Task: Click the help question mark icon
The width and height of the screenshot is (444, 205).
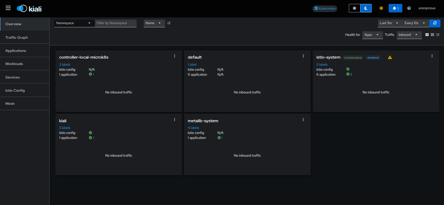Action: pyautogui.click(x=409, y=8)
